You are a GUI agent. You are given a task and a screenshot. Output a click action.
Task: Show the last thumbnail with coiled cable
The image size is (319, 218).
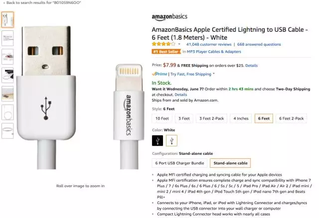pos(7,130)
